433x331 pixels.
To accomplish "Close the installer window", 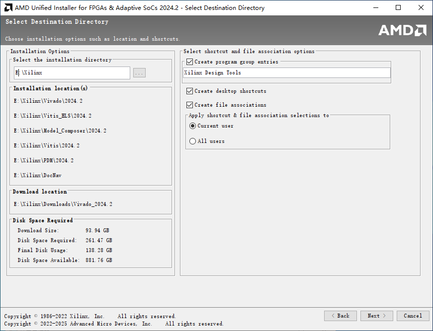I will tap(421, 7).
